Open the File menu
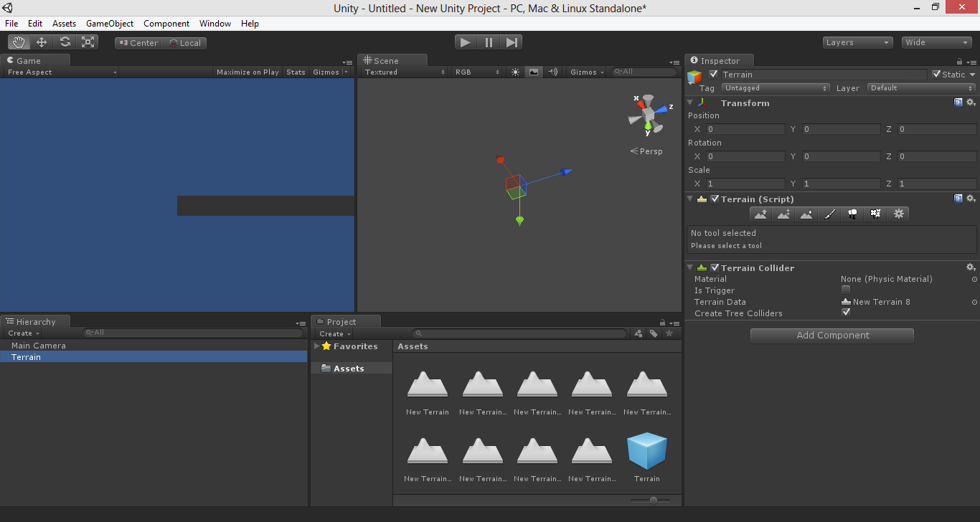 click(11, 24)
